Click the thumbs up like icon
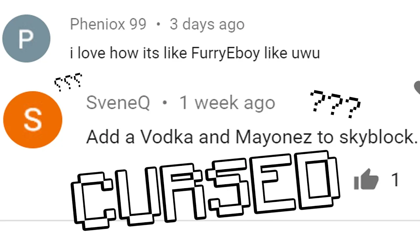420x236 pixels. click(x=366, y=179)
